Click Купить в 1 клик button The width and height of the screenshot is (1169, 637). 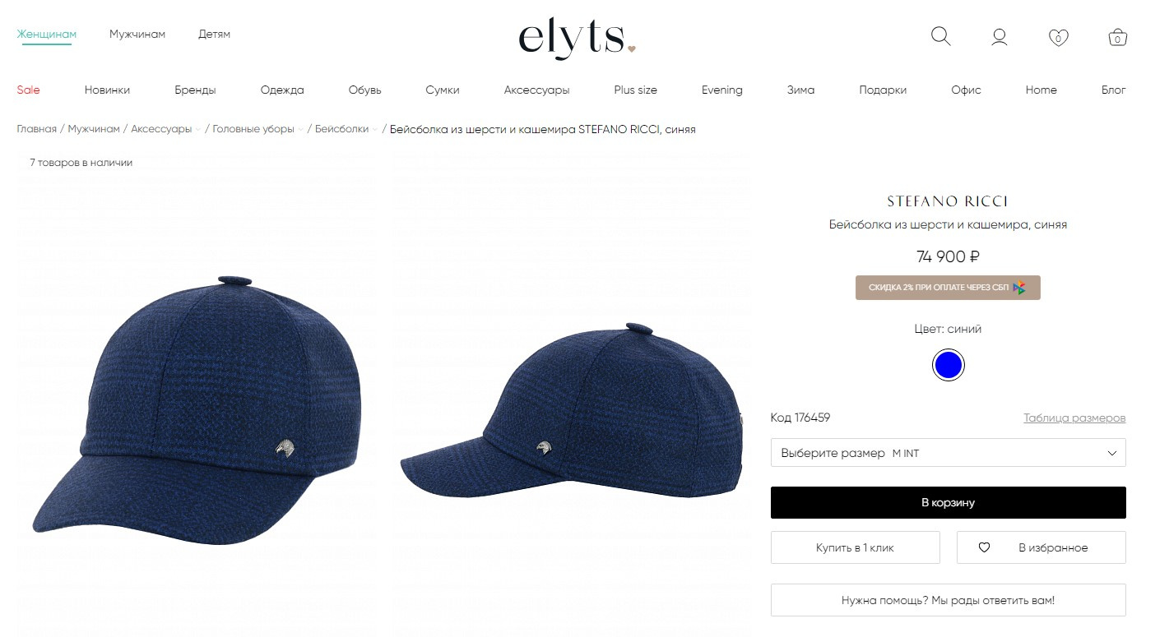pos(855,547)
